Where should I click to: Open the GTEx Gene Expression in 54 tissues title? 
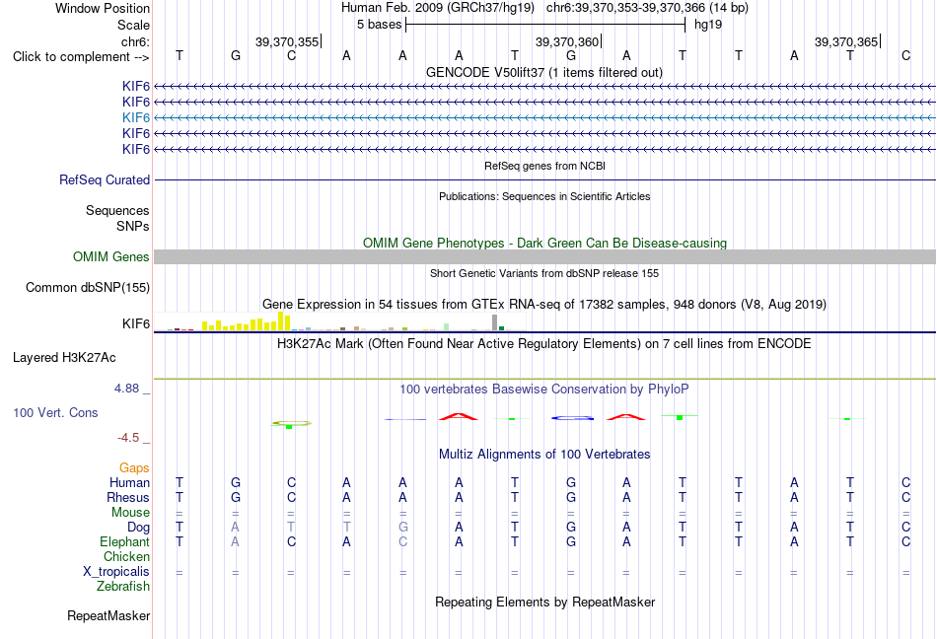[544, 304]
